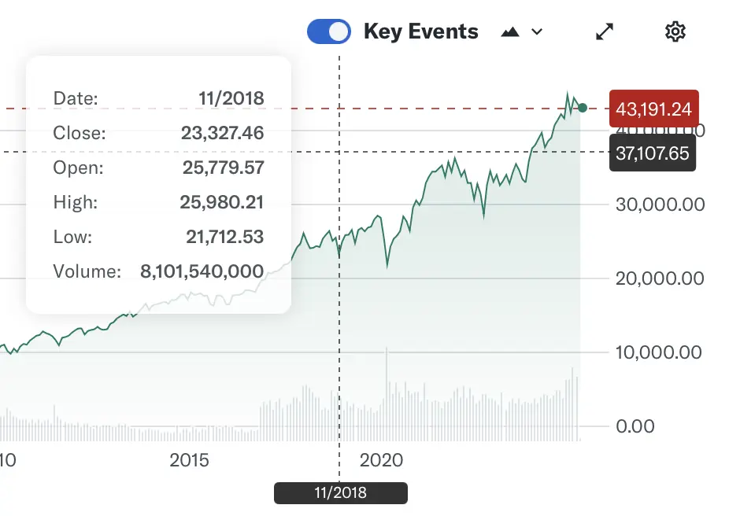Select the 2015 label on time axis
The height and width of the screenshot is (516, 729).
click(x=189, y=460)
